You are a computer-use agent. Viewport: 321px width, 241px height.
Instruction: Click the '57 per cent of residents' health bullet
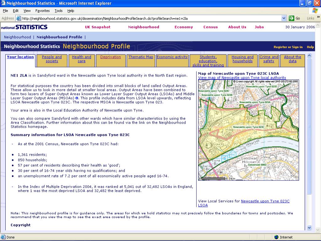69,165
